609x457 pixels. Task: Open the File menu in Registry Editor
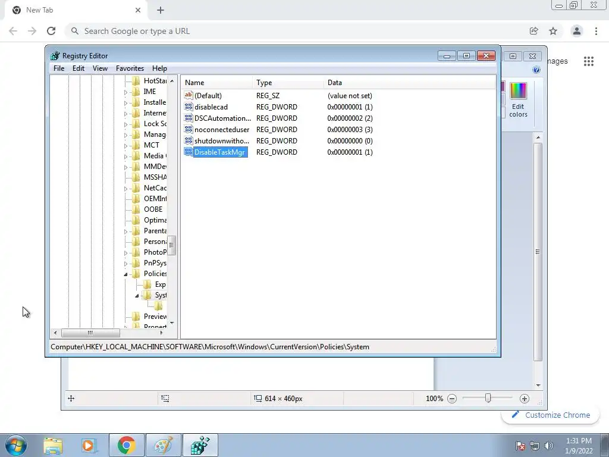(59, 68)
